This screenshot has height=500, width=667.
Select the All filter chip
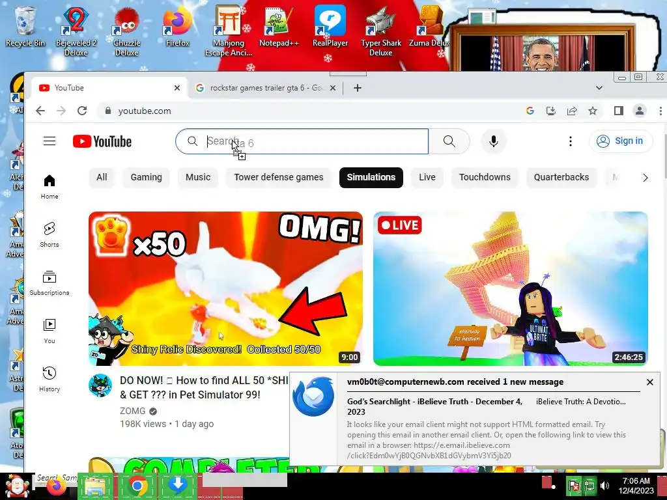click(102, 177)
